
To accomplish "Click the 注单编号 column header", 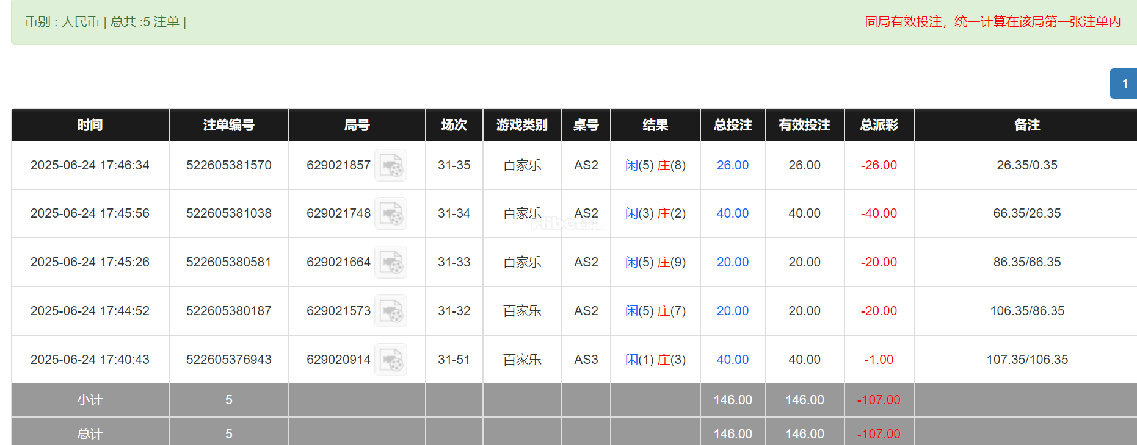I will point(228,125).
